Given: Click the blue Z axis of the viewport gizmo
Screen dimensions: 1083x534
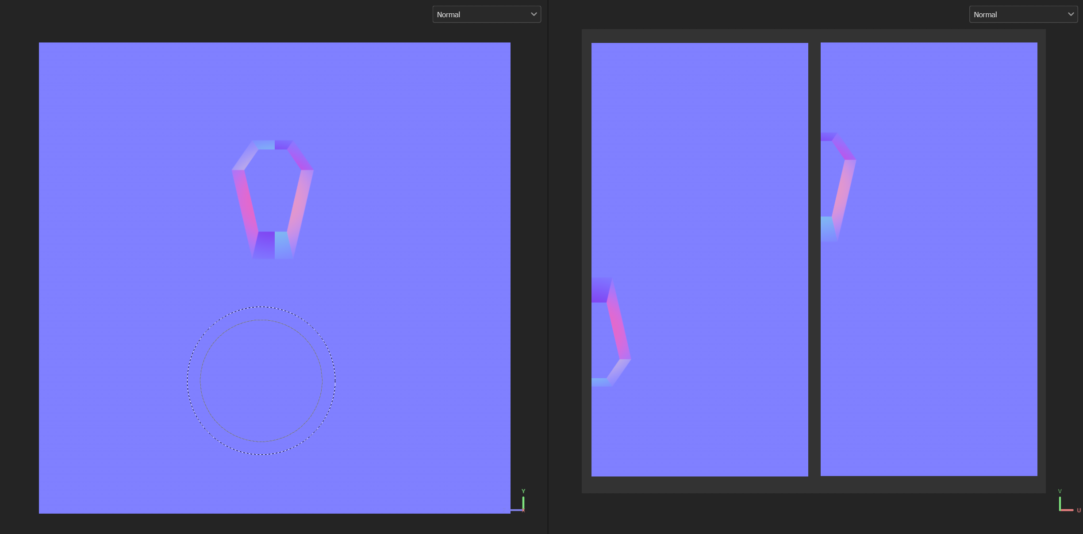Looking at the screenshot, I should coord(515,510).
